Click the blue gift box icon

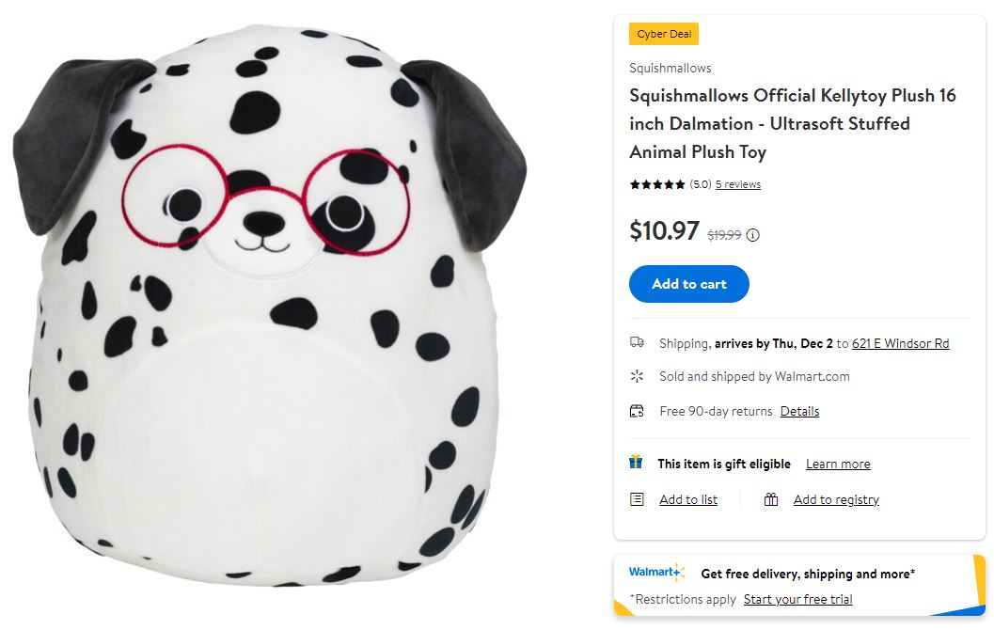pos(637,463)
